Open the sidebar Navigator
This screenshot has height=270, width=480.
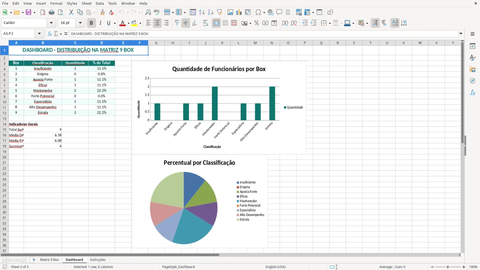pyautogui.click(x=472, y=81)
